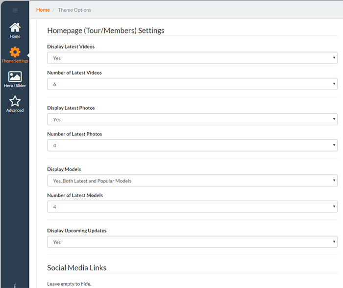Open the Display Upcoming Updates dropdown
This screenshot has height=288, width=343.
pos(192,242)
